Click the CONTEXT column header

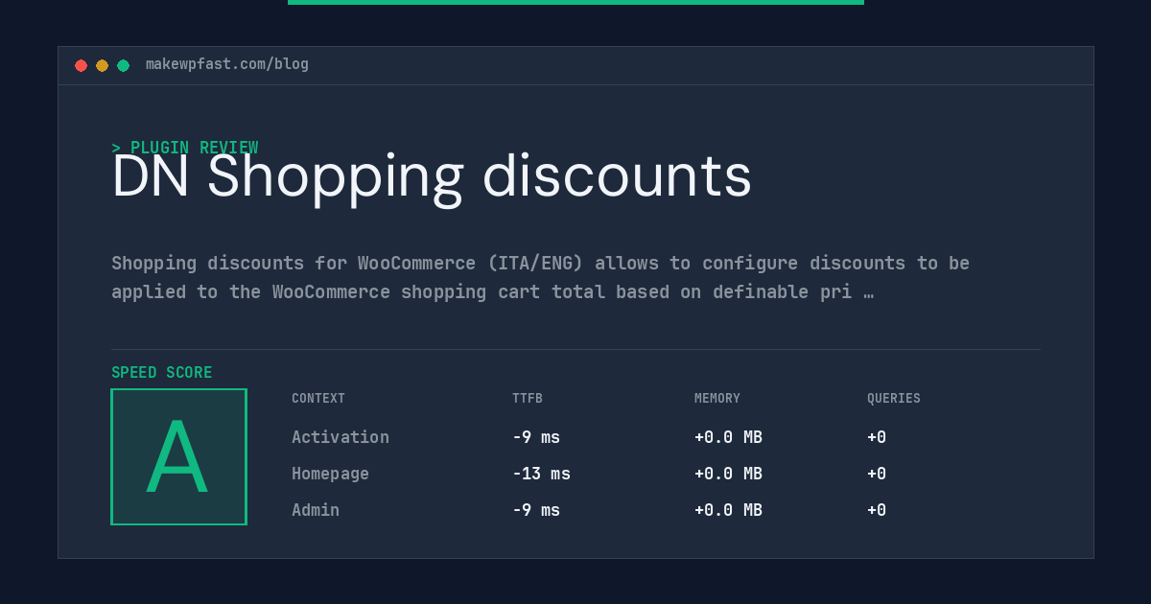pos(318,398)
